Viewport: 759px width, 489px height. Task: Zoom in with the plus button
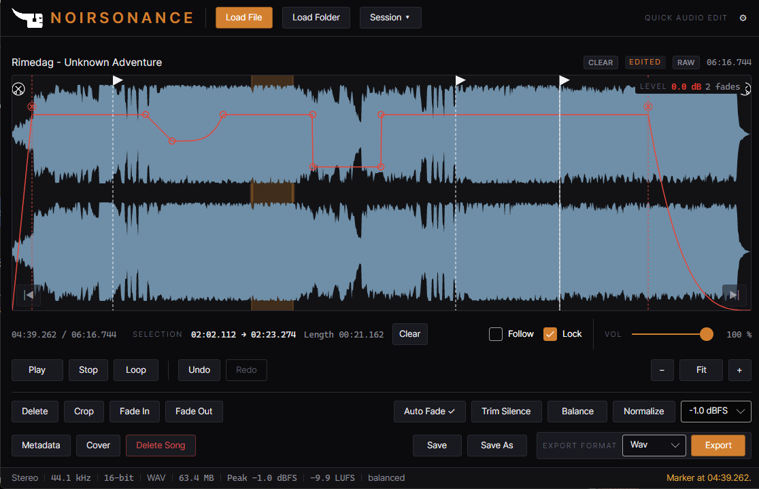click(740, 370)
